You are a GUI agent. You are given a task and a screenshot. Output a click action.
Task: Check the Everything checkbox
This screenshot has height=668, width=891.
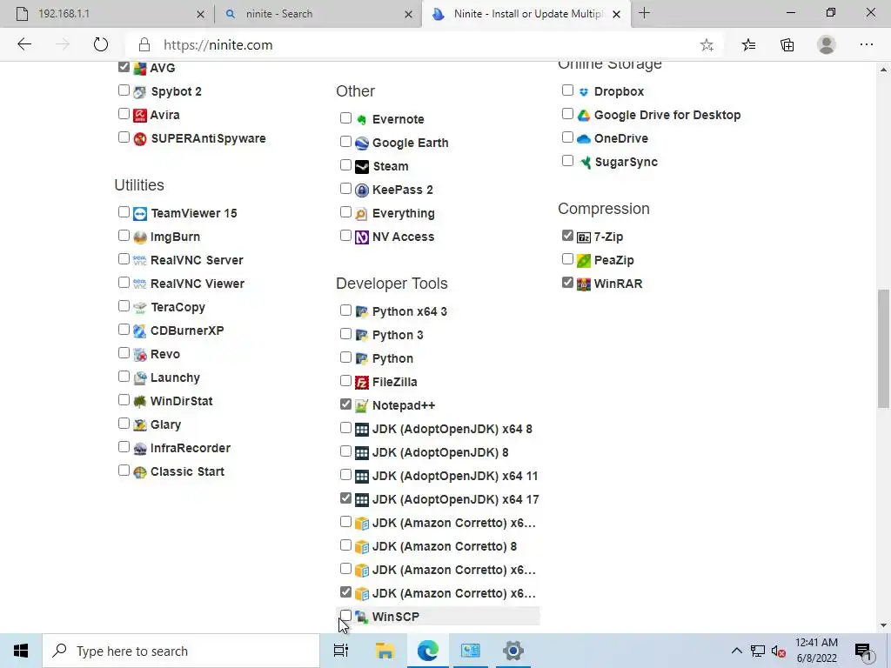tap(345, 212)
